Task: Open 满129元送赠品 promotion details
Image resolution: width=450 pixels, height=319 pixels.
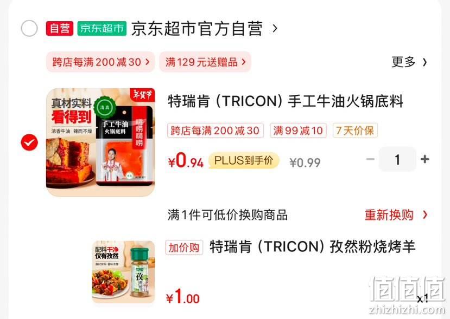Action: pos(205,62)
